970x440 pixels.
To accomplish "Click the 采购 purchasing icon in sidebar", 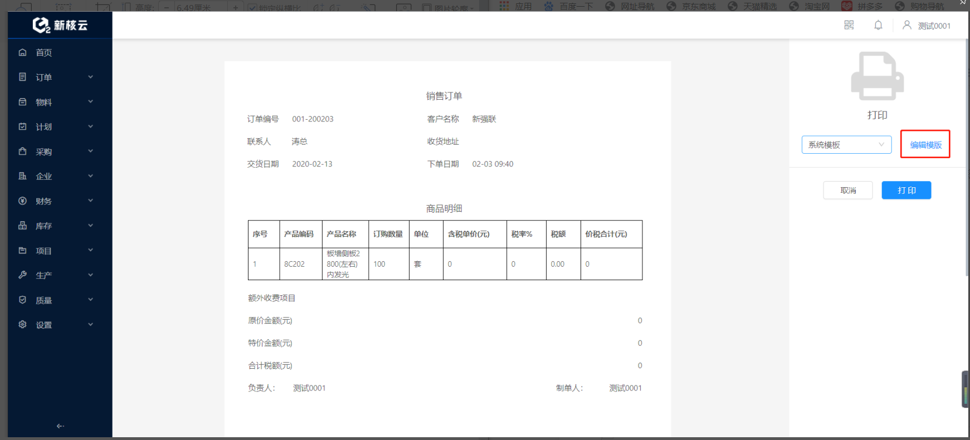I will pyautogui.click(x=22, y=151).
